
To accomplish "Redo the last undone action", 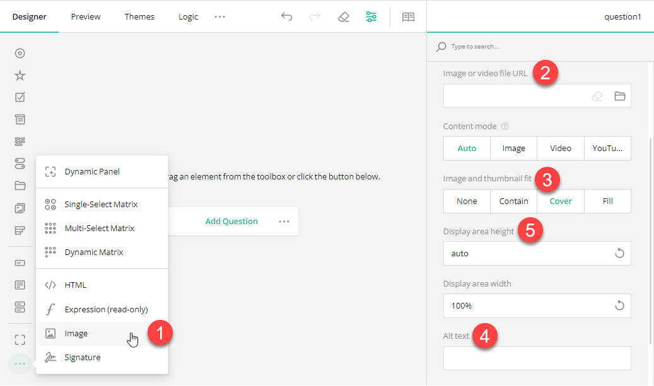I will (x=315, y=16).
